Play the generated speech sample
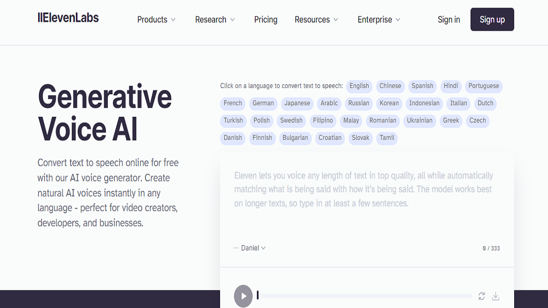548x308 pixels. (243, 296)
